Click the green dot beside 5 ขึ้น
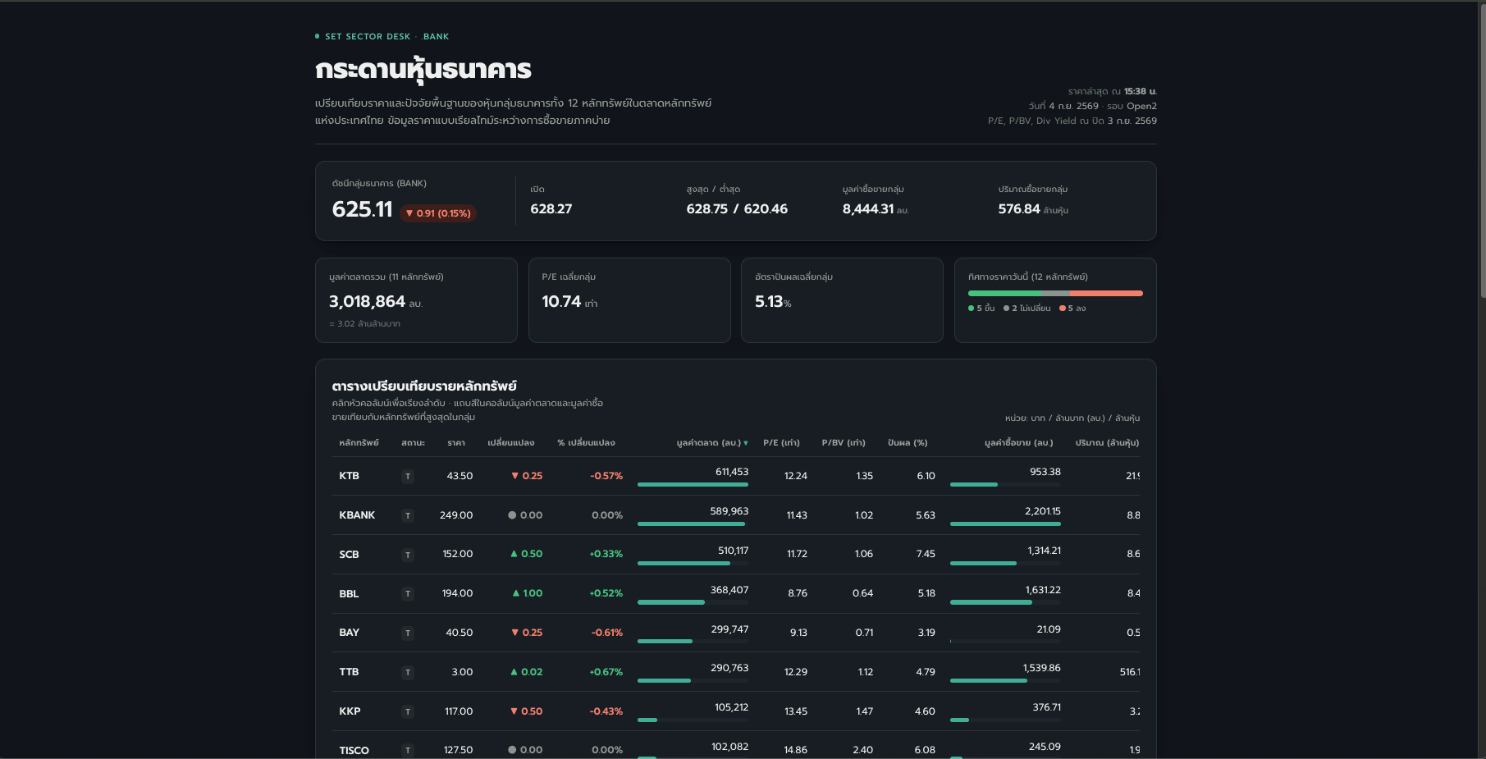This screenshot has height=759, width=1486. pyautogui.click(x=971, y=309)
